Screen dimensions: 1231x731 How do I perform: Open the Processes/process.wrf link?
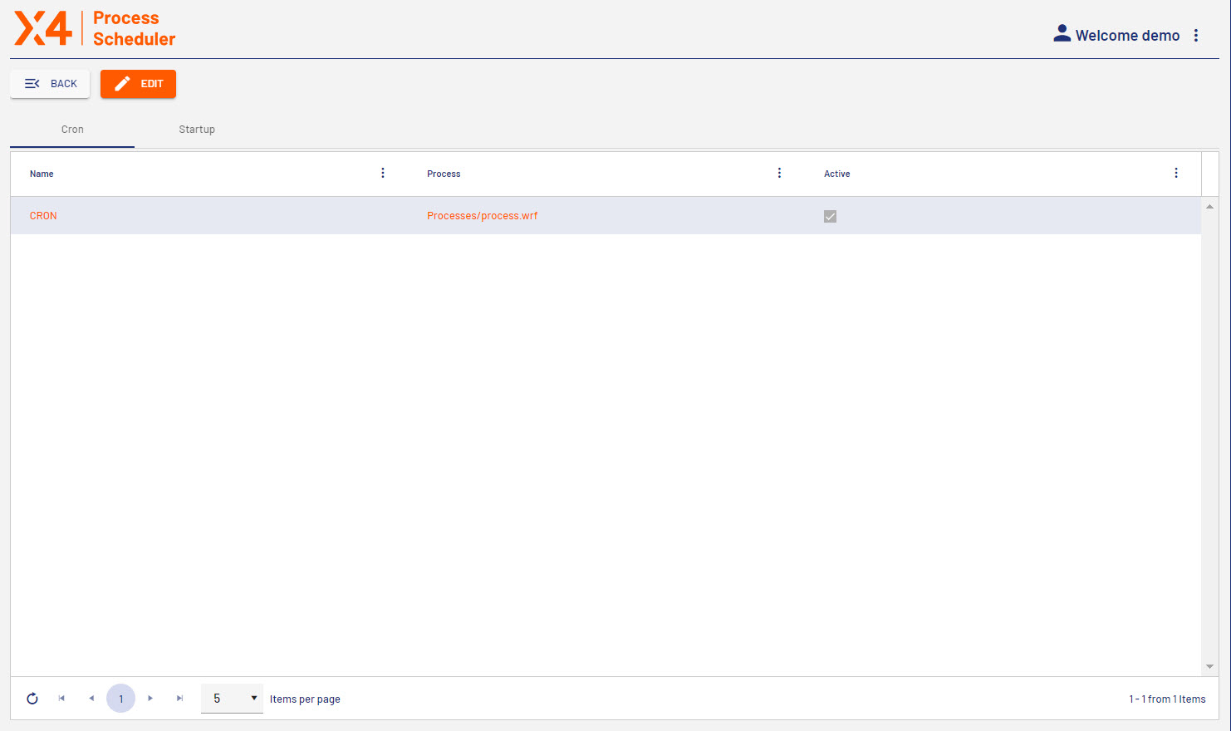pos(482,216)
